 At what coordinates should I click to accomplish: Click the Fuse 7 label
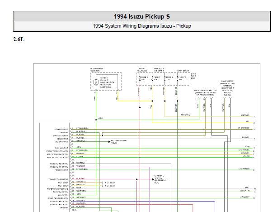click(157, 78)
